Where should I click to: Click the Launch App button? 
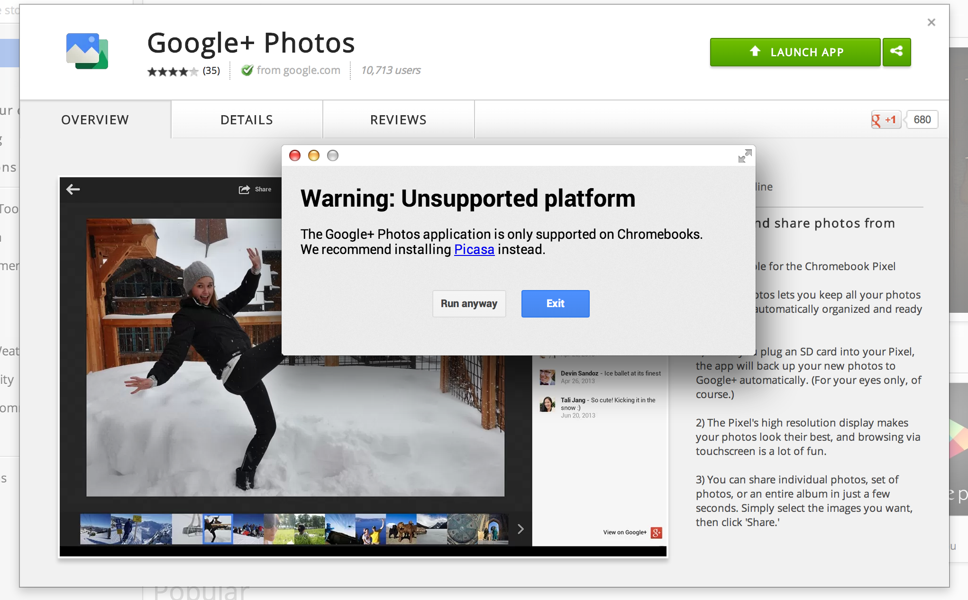(x=795, y=52)
